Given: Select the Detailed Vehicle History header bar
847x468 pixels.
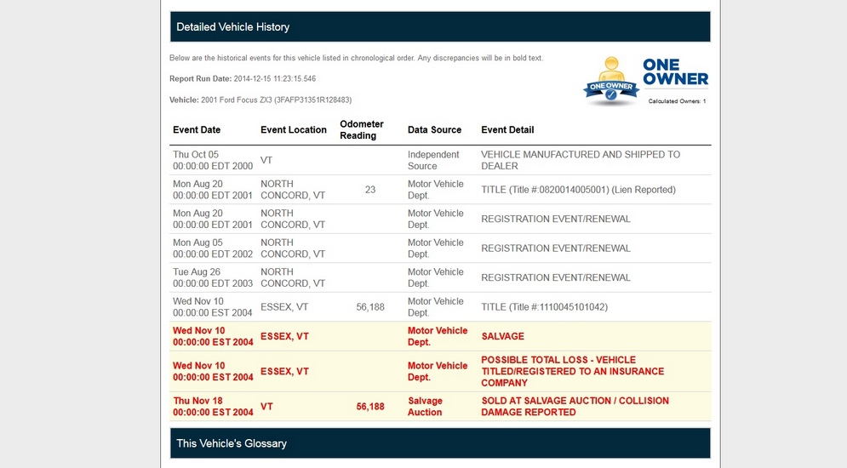Looking at the screenshot, I should click(440, 27).
